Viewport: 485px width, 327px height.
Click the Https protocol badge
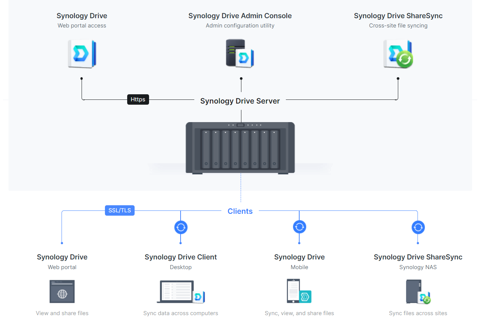[x=138, y=99]
